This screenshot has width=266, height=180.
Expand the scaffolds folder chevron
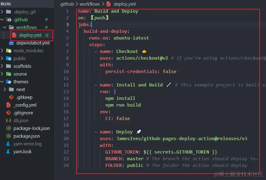point(2,66)
